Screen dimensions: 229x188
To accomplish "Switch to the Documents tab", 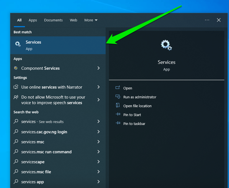I will 53,20.
